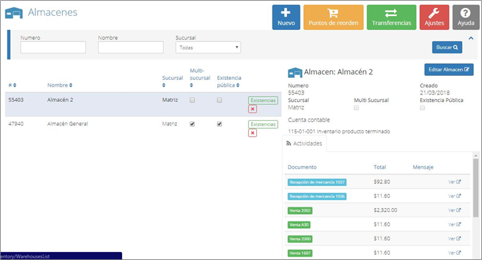Toggle Multi Sucursal checkbox in detail panel
The width and height of the screenshot is (482, 260).
coord(356,108)
